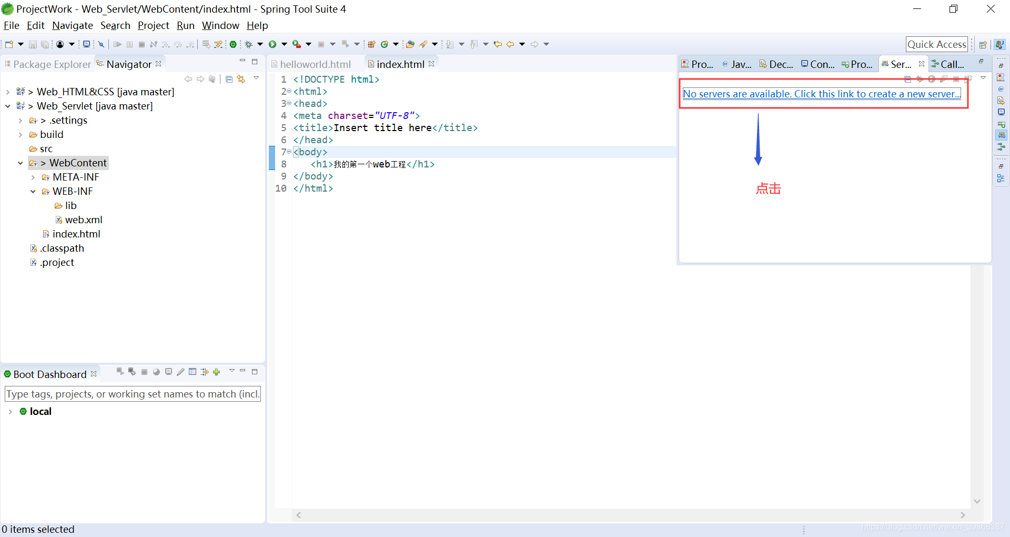Click the Last Edit Location arrow icon

pyautogui.click(x=497, y=44)
